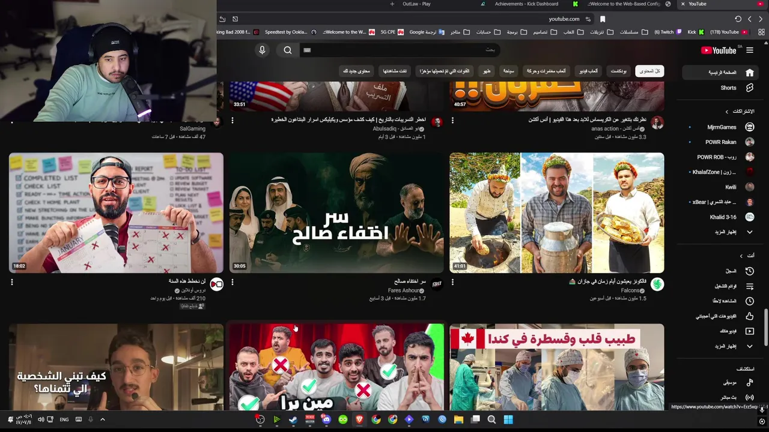The width and height of the screenshot is (769, 432).
Task: Open more options for سر اختفاء صالح video
Action: [233, 282]
